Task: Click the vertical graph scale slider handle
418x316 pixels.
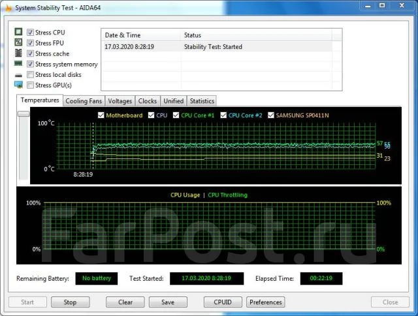Action: [24, 114]
